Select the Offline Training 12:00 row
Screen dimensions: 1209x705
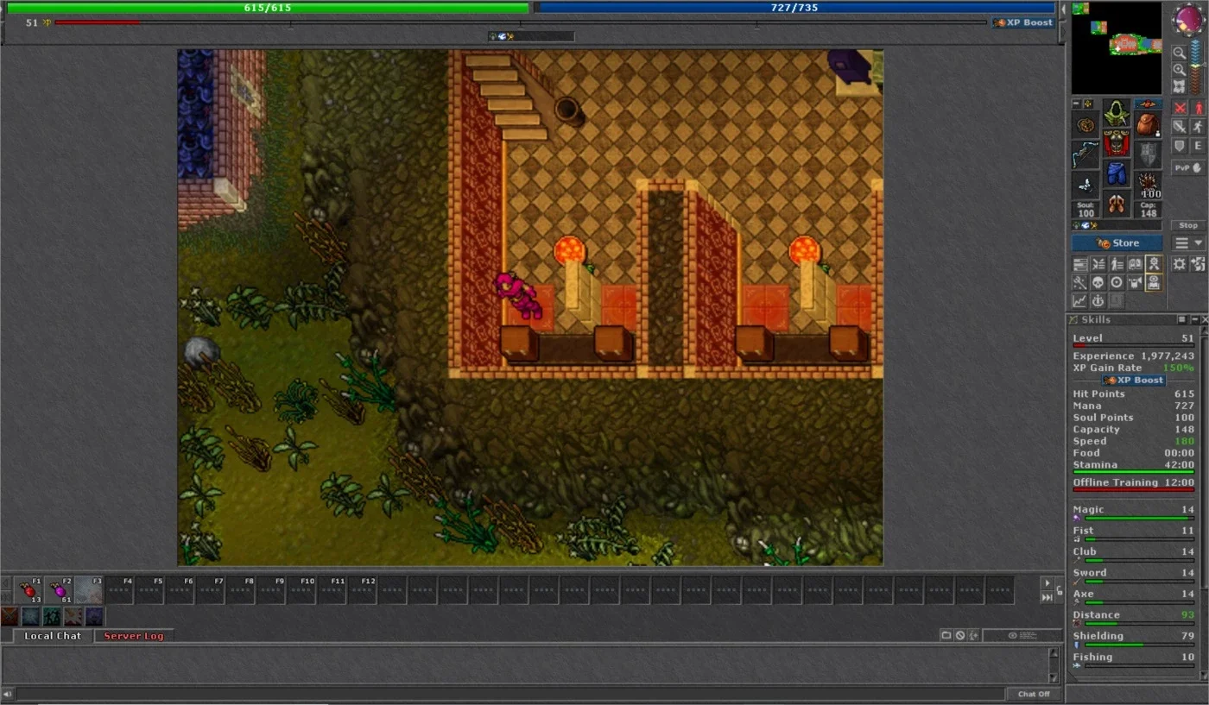point(1134,484)
